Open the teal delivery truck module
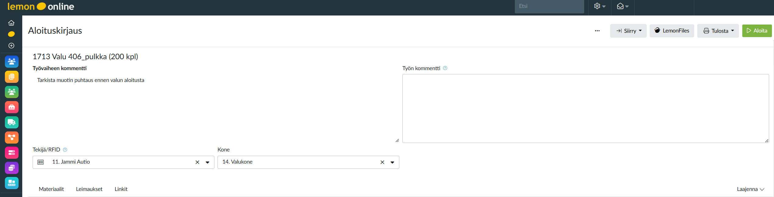 12,122
